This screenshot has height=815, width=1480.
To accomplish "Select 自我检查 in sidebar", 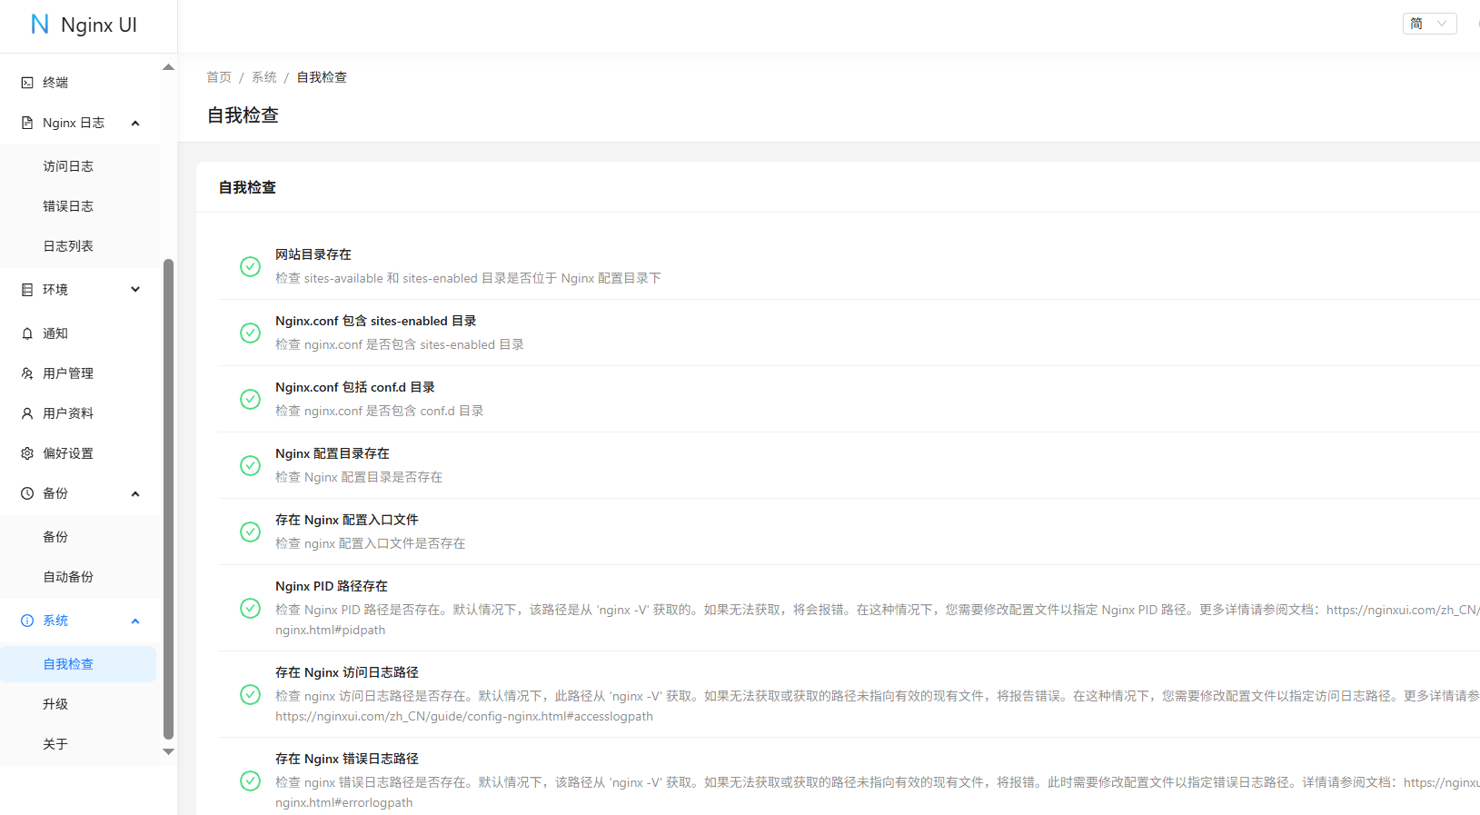I will (x=78, y=664).
